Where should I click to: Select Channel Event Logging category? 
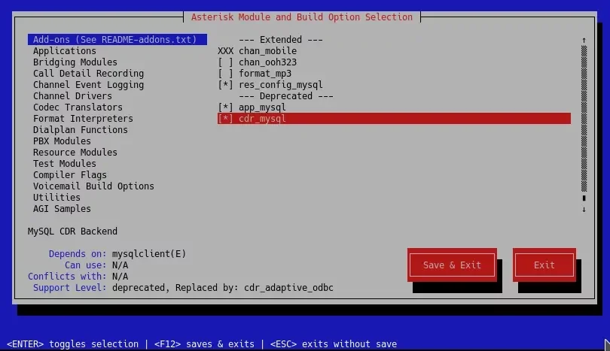point(88,85)
